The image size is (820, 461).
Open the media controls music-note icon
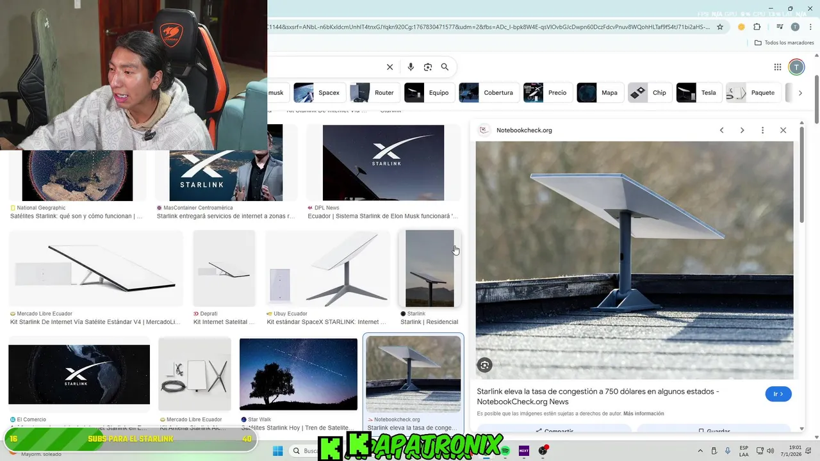pos(780,27)
